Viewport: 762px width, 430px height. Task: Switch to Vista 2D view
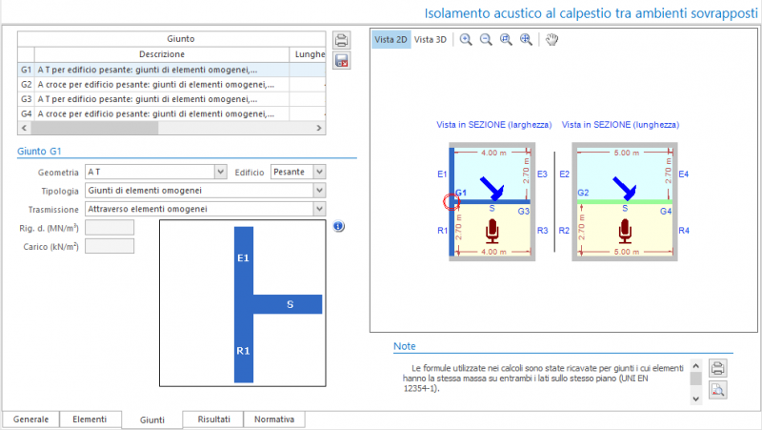[x=391, y=39]
